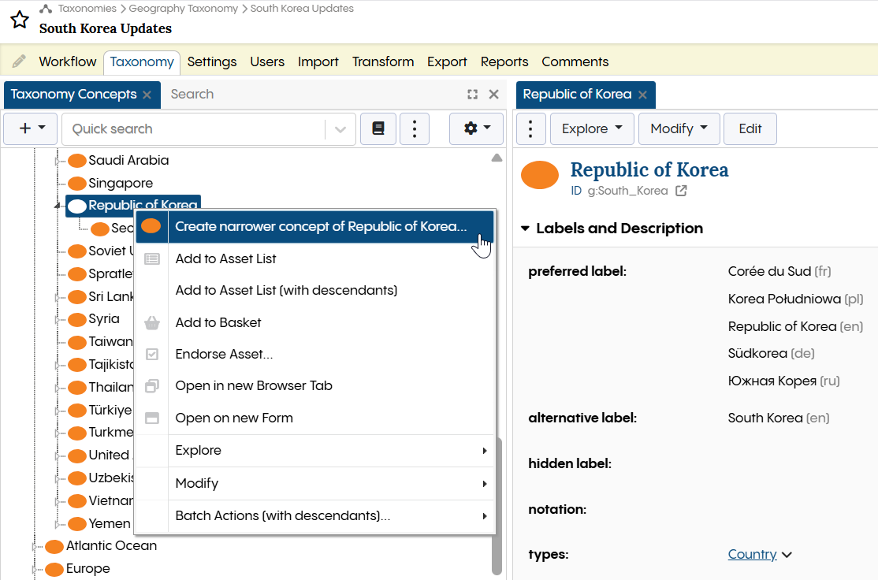Open the Explore dropdown
The height and width of the screenshot is (580, 878).
(x=592, y=128)
